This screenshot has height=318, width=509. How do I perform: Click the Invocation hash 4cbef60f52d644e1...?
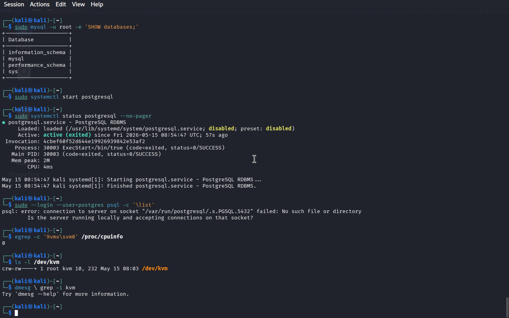[x=94, y=142]
